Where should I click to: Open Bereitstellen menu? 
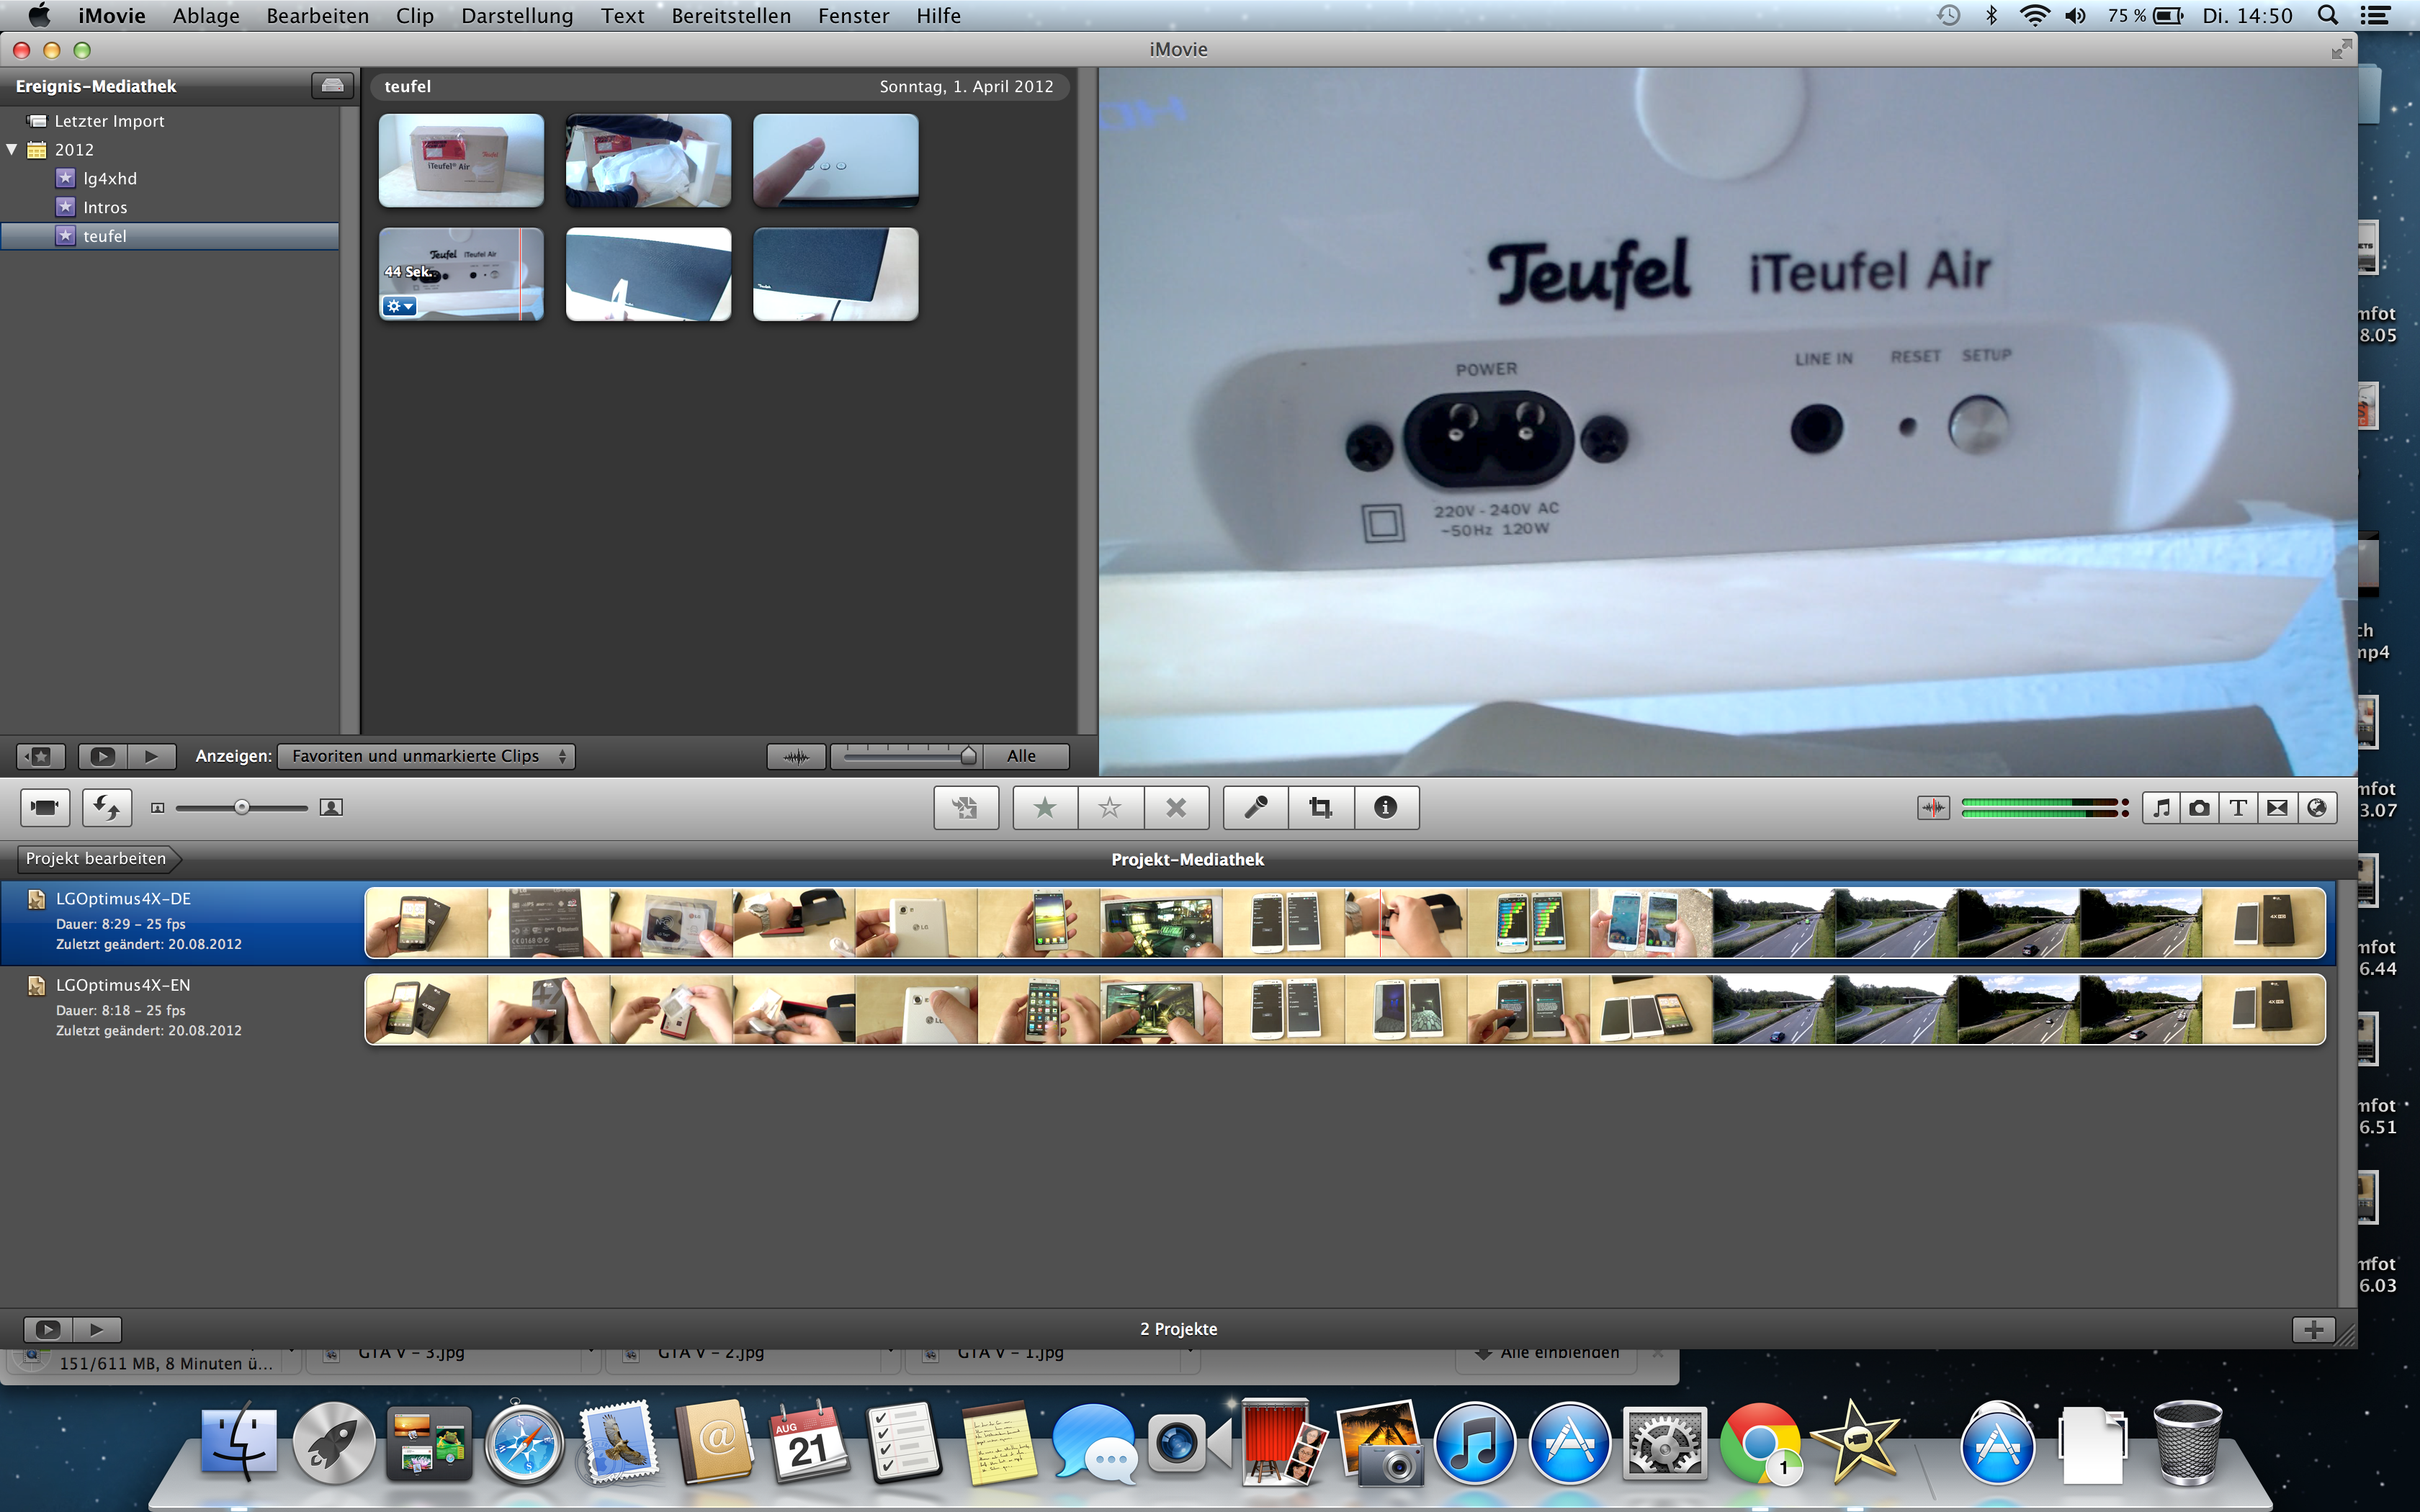731,16
